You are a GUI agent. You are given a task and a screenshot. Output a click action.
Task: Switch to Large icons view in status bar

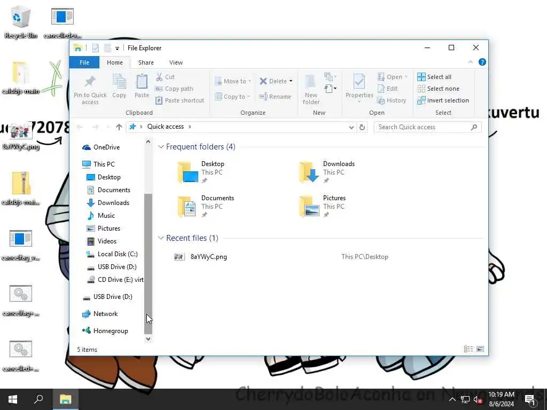(x=480, y=349)
